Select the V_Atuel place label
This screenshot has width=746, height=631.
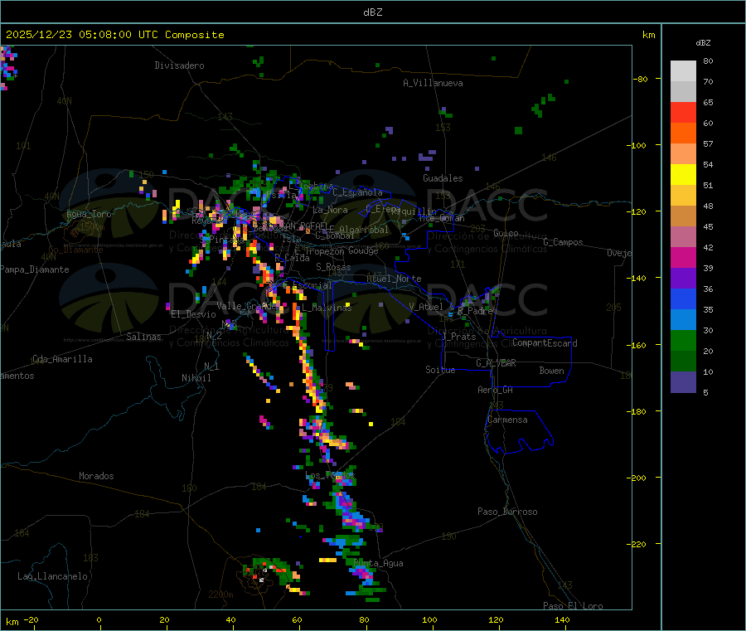coord(426,307)
